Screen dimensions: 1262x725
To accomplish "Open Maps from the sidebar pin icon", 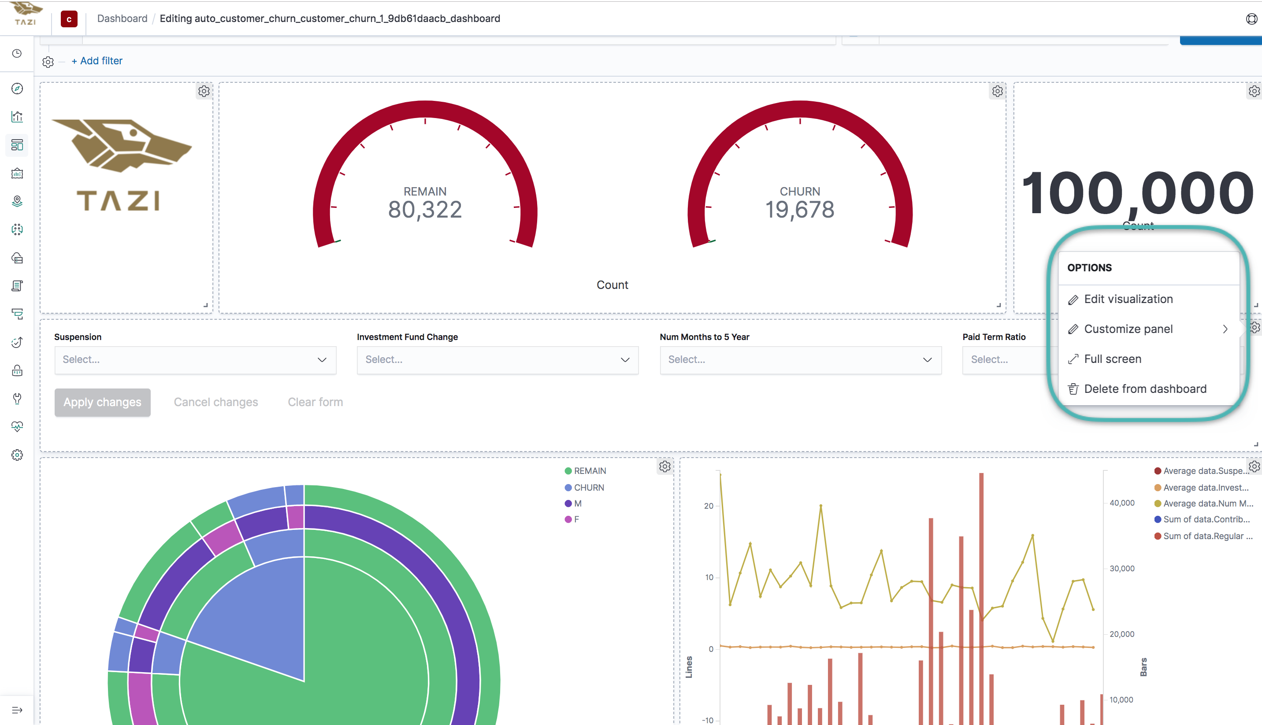I will (x=17, y=201).
